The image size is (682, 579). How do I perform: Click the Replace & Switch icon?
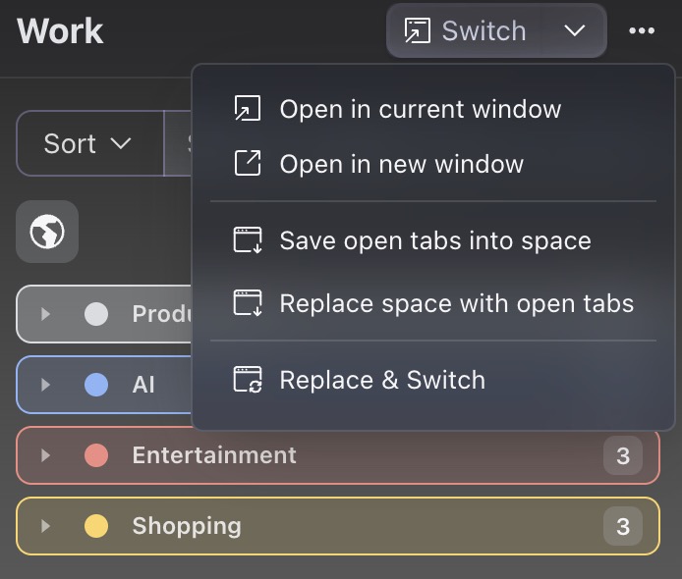coord(247,380)
